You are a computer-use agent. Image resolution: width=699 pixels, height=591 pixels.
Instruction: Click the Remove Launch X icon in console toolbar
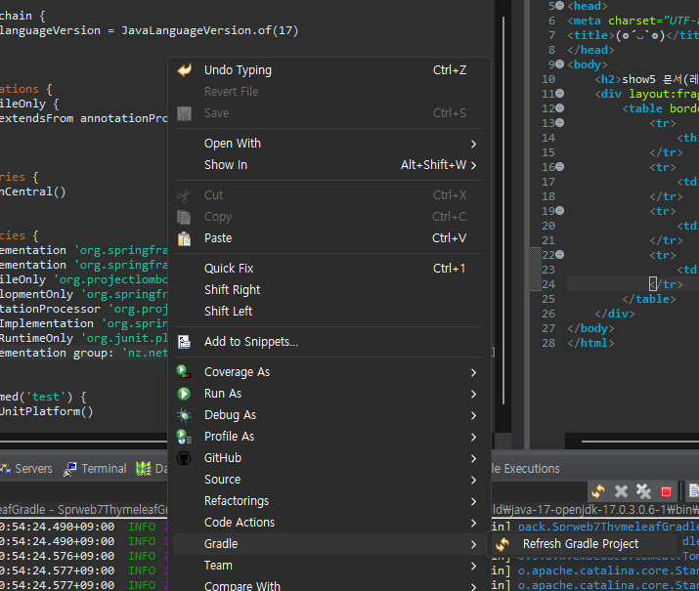(x=621, y=491)
